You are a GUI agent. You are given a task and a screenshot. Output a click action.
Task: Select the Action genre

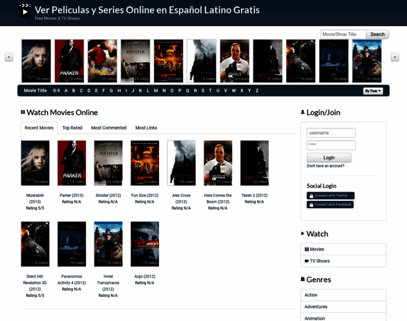tap(343, 295)
